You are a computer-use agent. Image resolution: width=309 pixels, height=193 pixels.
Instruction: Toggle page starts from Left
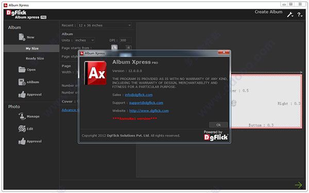pyautogui.click(x=114, y=47)
